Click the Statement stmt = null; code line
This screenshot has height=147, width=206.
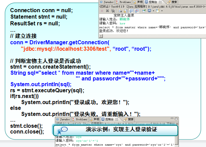pyautogui.click(x=39, y=17)
